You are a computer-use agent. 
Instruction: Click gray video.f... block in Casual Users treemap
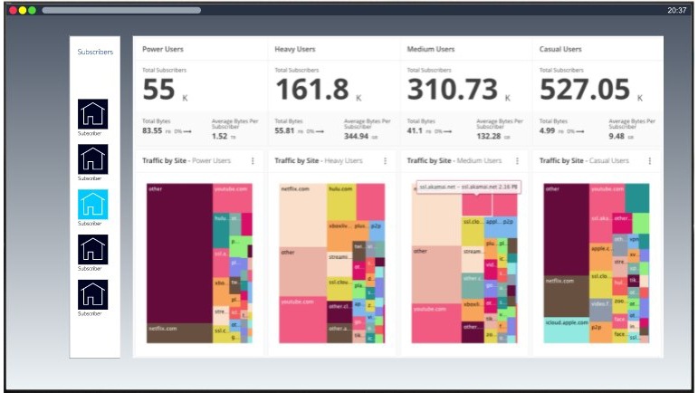pos(600,310)
